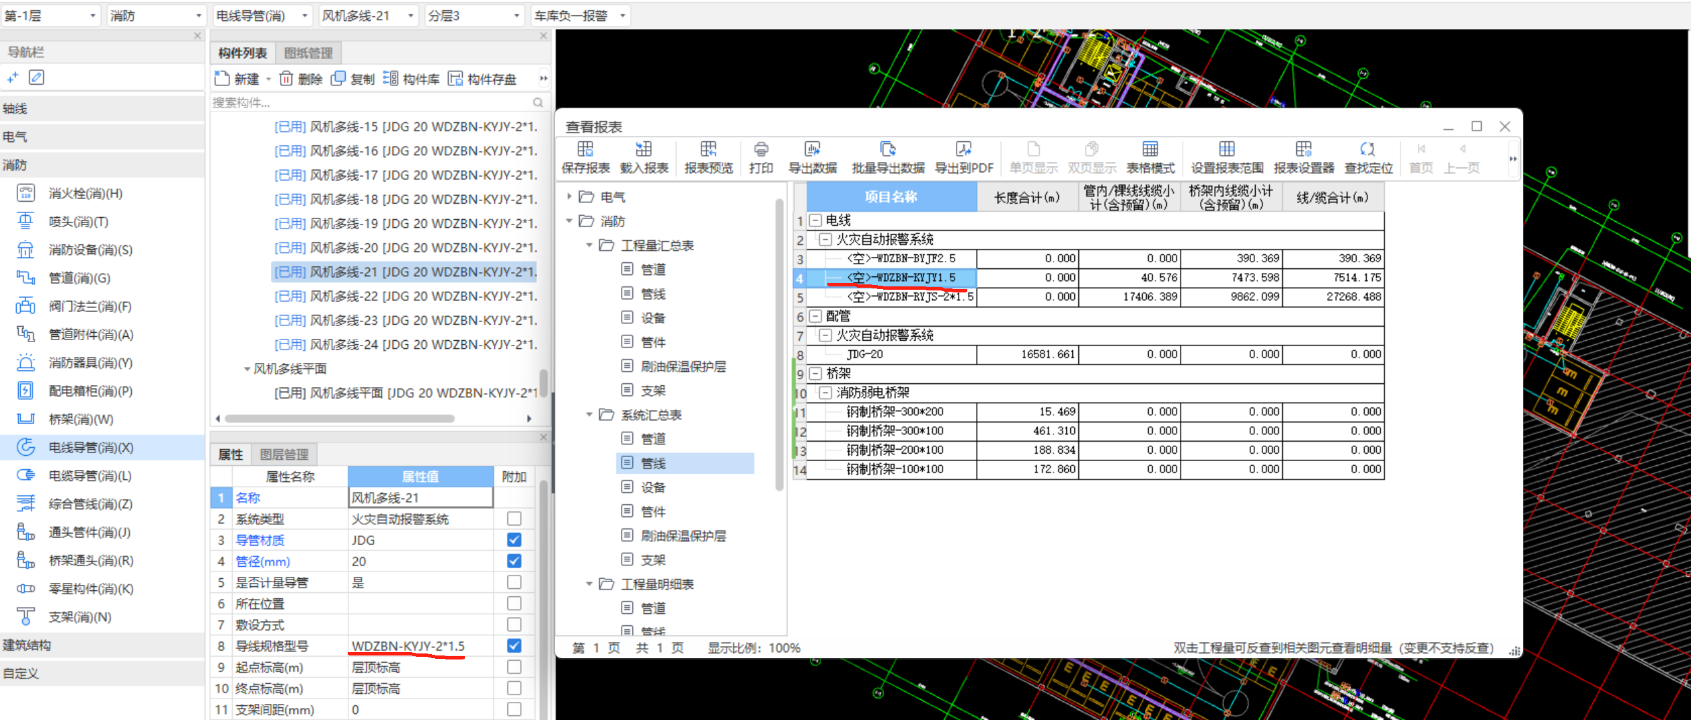Open the 消防 discipline dropdown
This screenshot has height=720, width=1691.
pos(156,15)
